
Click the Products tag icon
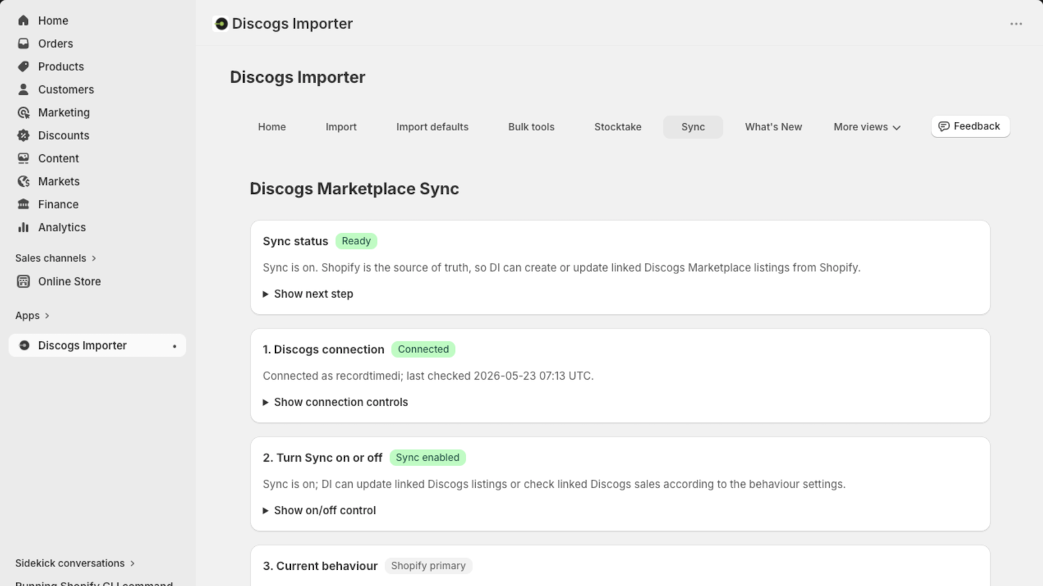click(x=23, y=66)
